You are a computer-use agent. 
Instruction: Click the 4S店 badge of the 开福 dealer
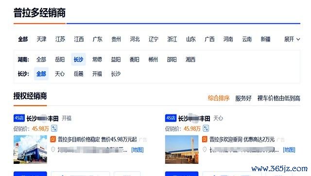pyautogui.click(x=19, y=118)
